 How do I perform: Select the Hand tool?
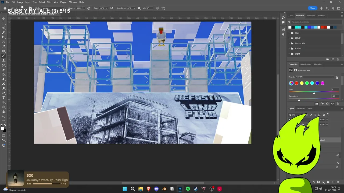pyautogui.click(x=3, y=112)
